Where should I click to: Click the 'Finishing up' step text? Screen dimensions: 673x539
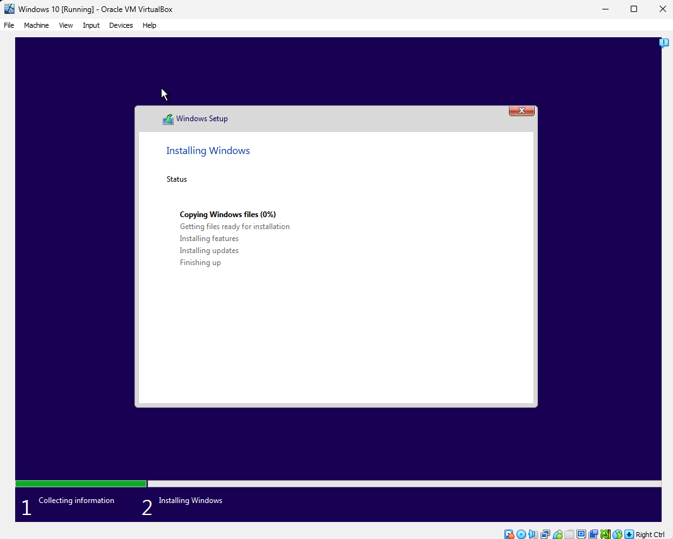point(200,263)
